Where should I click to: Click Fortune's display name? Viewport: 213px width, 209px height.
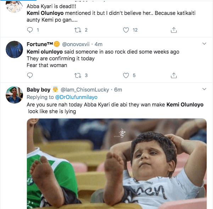39,44
